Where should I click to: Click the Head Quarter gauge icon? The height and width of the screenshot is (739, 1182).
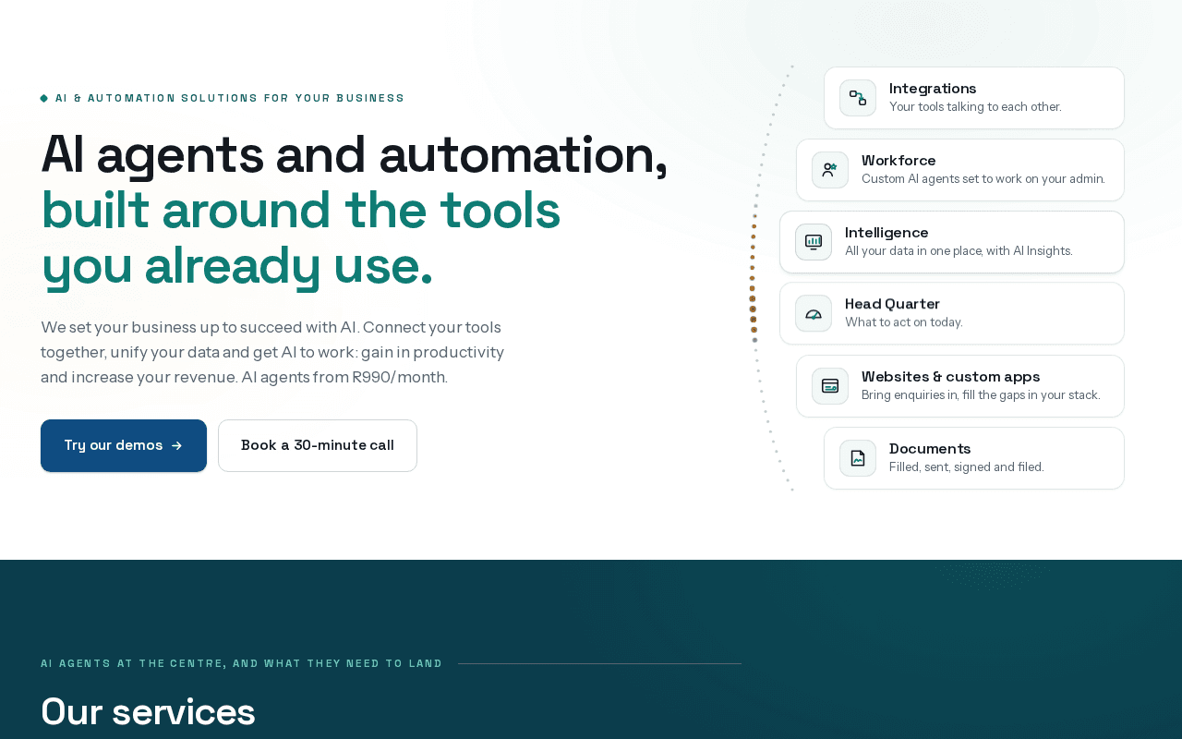814,313
